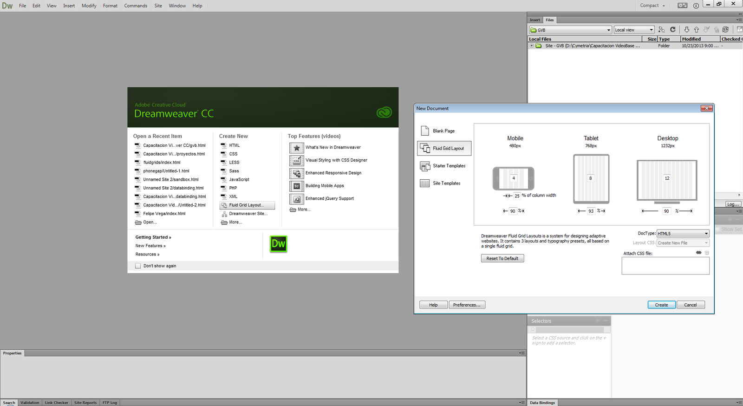Click the Create button
This screenshot has height=406, width=743.
click(x=661, y=305)
